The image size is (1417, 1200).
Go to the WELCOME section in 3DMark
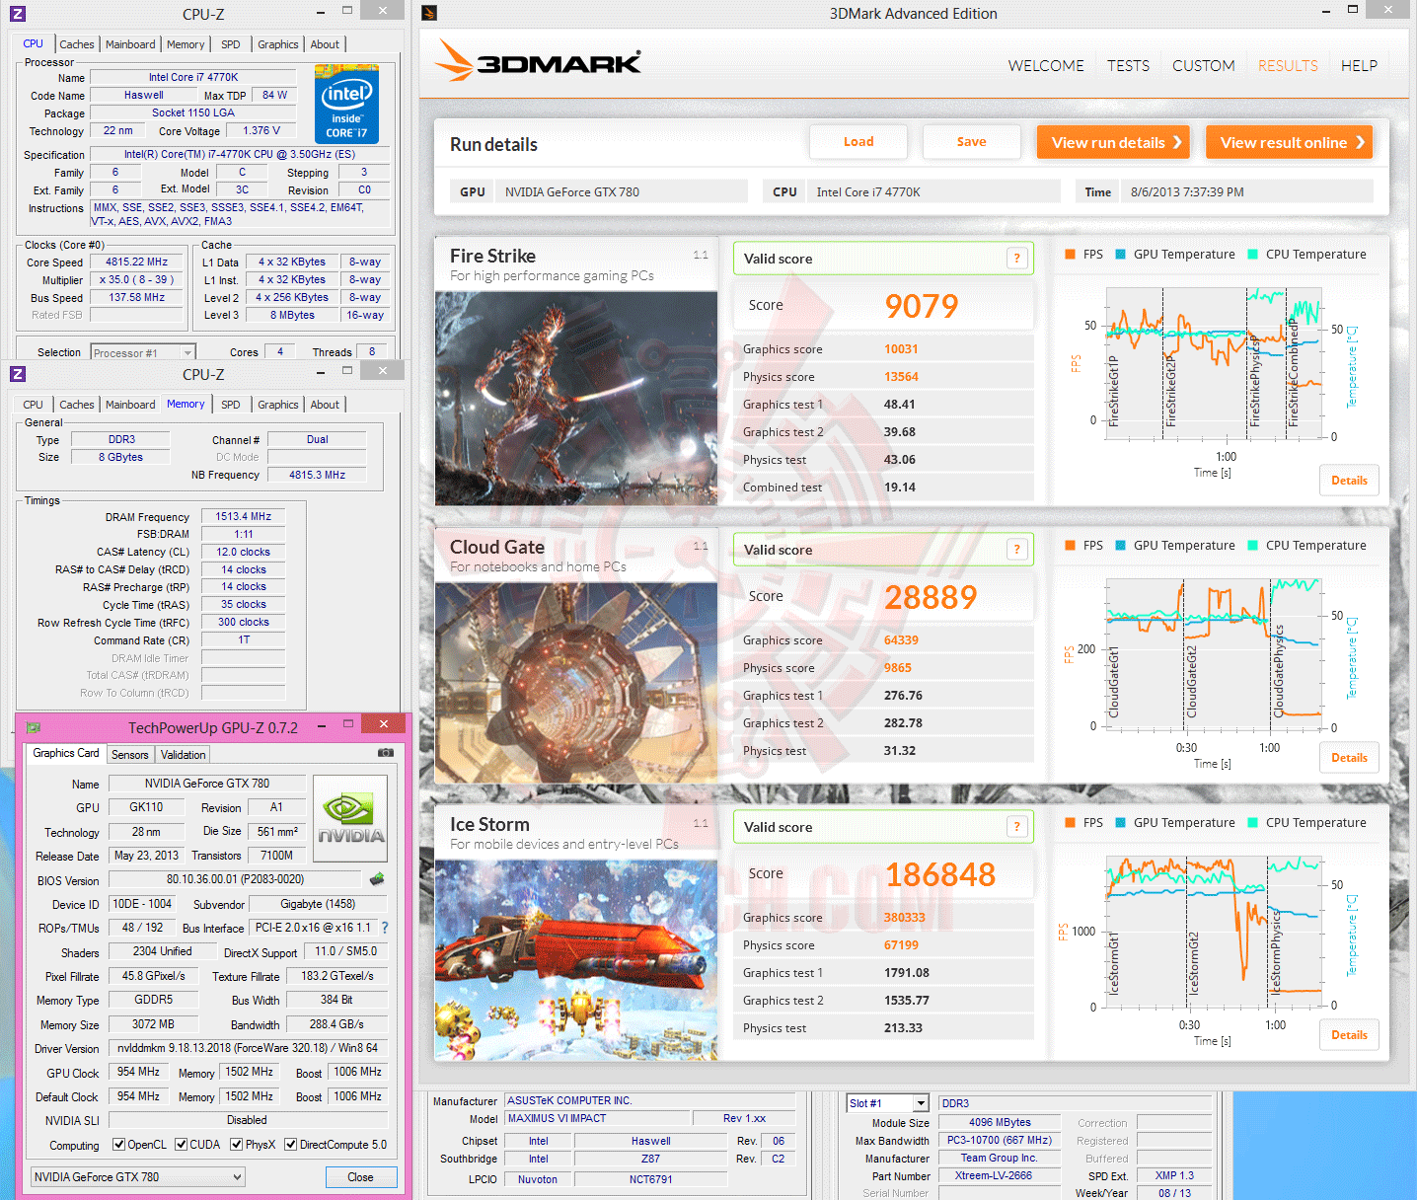1046,66
